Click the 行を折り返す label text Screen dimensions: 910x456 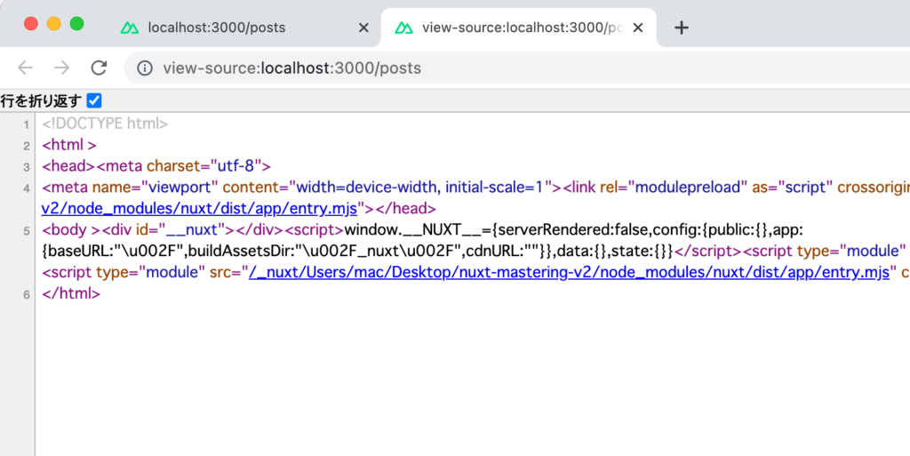coord(41,100)
